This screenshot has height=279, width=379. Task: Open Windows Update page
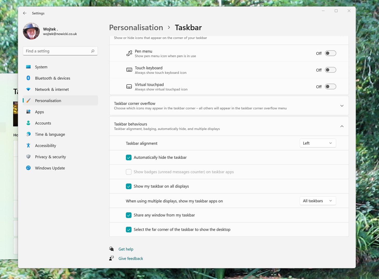(60, 168)
